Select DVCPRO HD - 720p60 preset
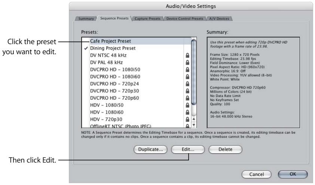The image size is (315, 185). [137, 98]
